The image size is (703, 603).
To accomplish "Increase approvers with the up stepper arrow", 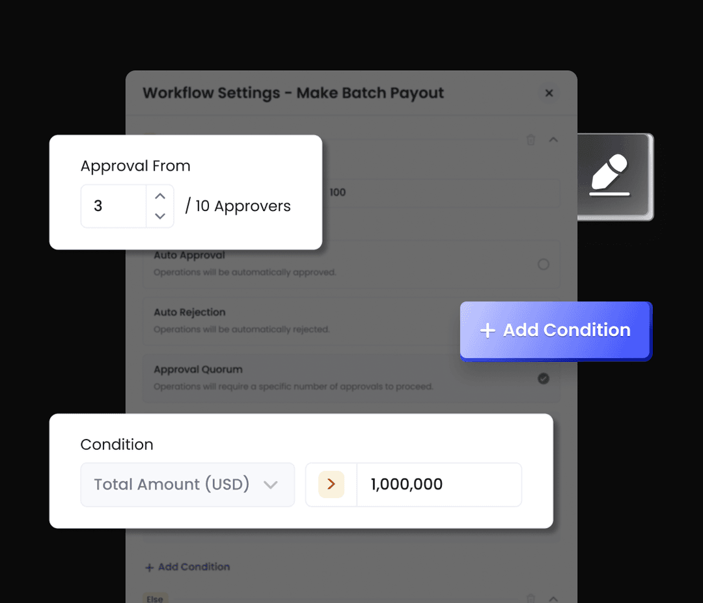I will [x=160, y=196].
